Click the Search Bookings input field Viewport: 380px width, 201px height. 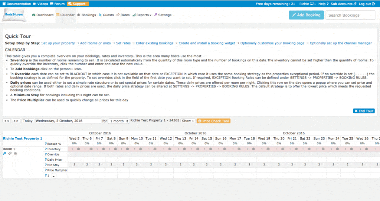pos(350,15)
